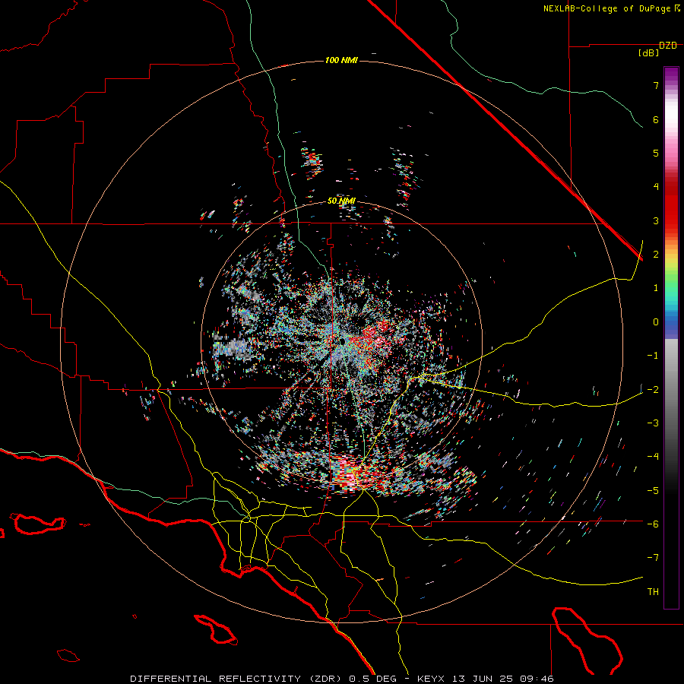Screen dimensions: 684x684
Task: Click the 7 tick label on the scale
Action: pyautogui.click(x=656, y=85)
